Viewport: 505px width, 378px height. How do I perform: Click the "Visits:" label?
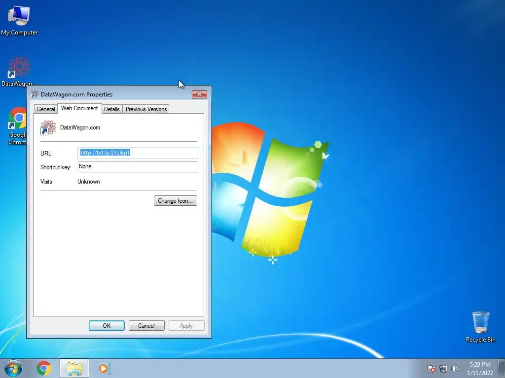(47, 182)
